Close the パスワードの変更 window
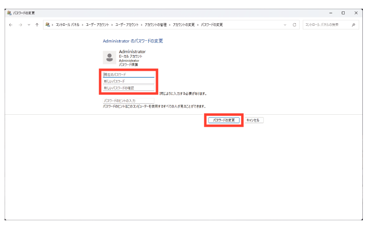The height and width of the screenshot is (229, 367). pyautogui.click(x=356, y=13)
